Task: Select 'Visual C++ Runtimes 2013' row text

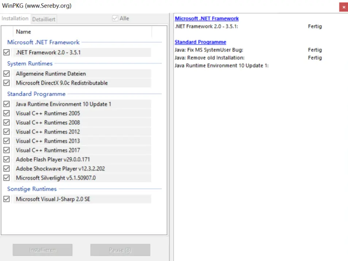Action: tap(48, 141)
